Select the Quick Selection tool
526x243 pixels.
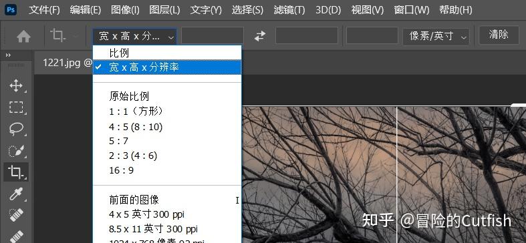pos(16,151)
